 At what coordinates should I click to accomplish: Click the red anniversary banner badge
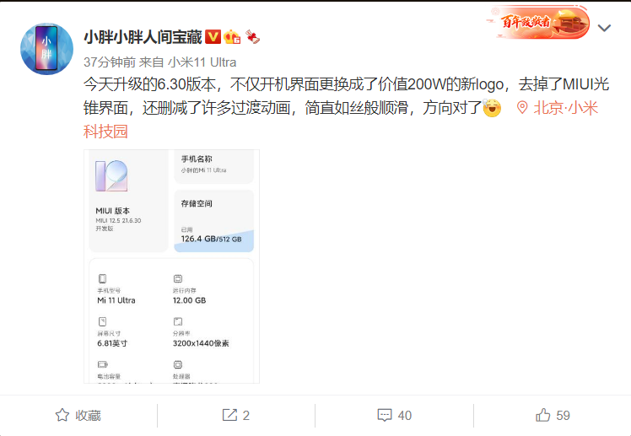click(538, 22)
